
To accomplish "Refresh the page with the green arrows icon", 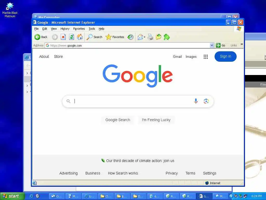I will tap(72, 37).
